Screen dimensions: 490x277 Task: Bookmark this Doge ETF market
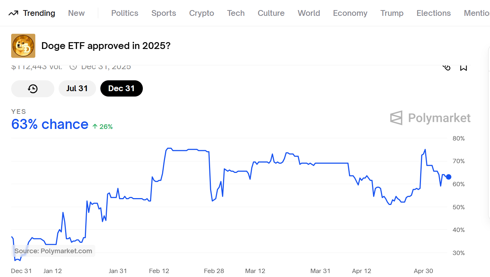[463, 68]
